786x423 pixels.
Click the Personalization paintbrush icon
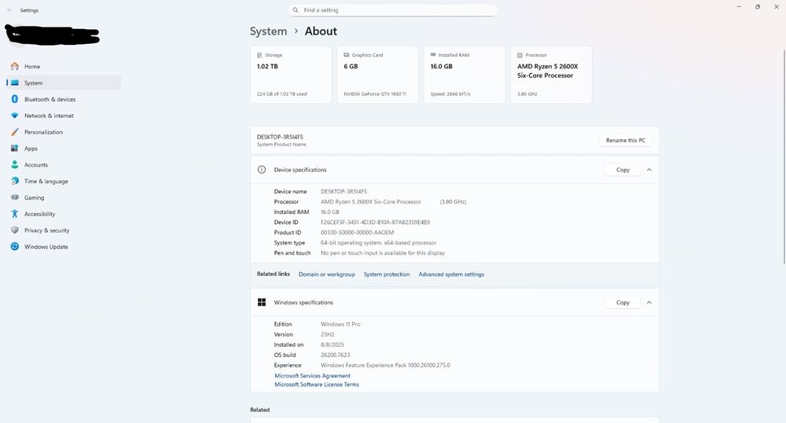click(15, 132)
